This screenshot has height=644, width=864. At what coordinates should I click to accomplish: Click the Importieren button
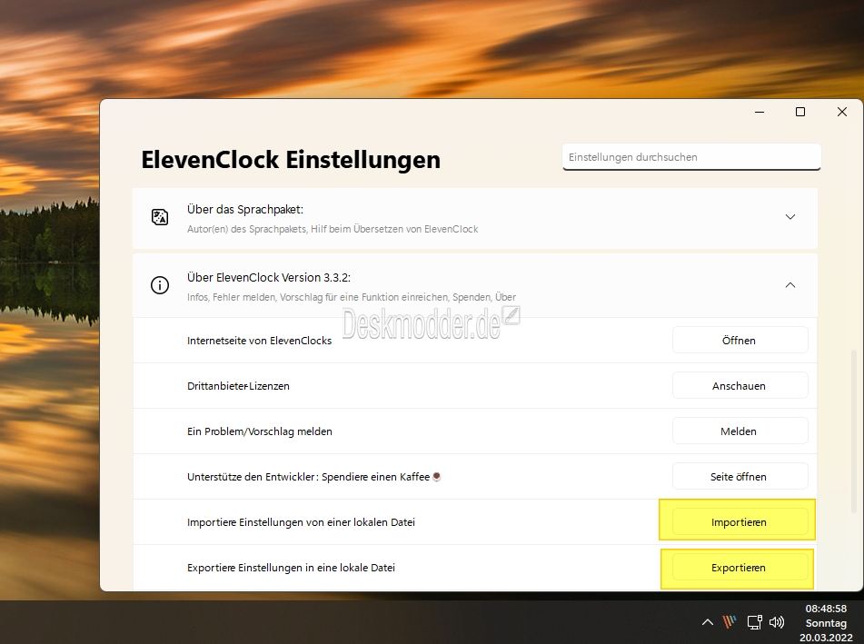[x=740, y=521]
